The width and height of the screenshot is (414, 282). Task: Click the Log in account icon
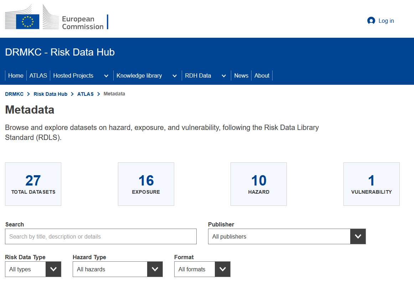click(x=371, y=21)
